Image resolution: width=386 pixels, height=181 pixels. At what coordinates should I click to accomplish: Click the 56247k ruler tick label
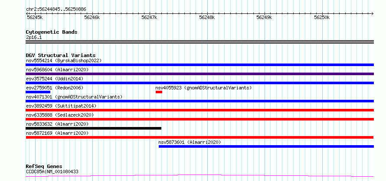[150, 17]
